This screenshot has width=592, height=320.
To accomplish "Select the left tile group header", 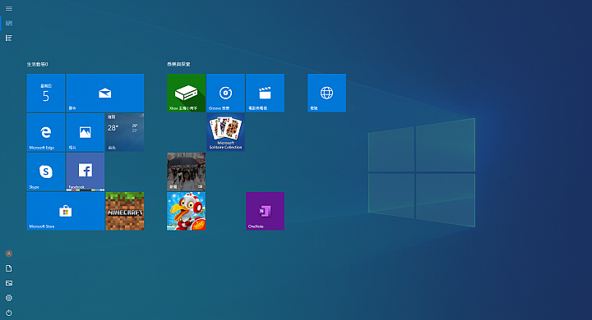I will 37,65.
